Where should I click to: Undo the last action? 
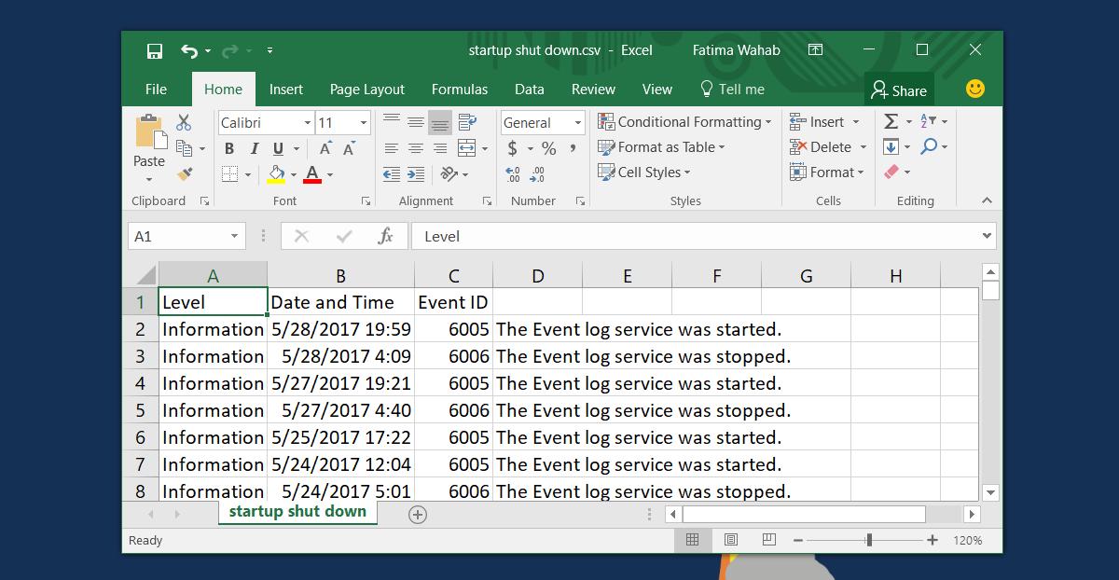tap(189, 50)
